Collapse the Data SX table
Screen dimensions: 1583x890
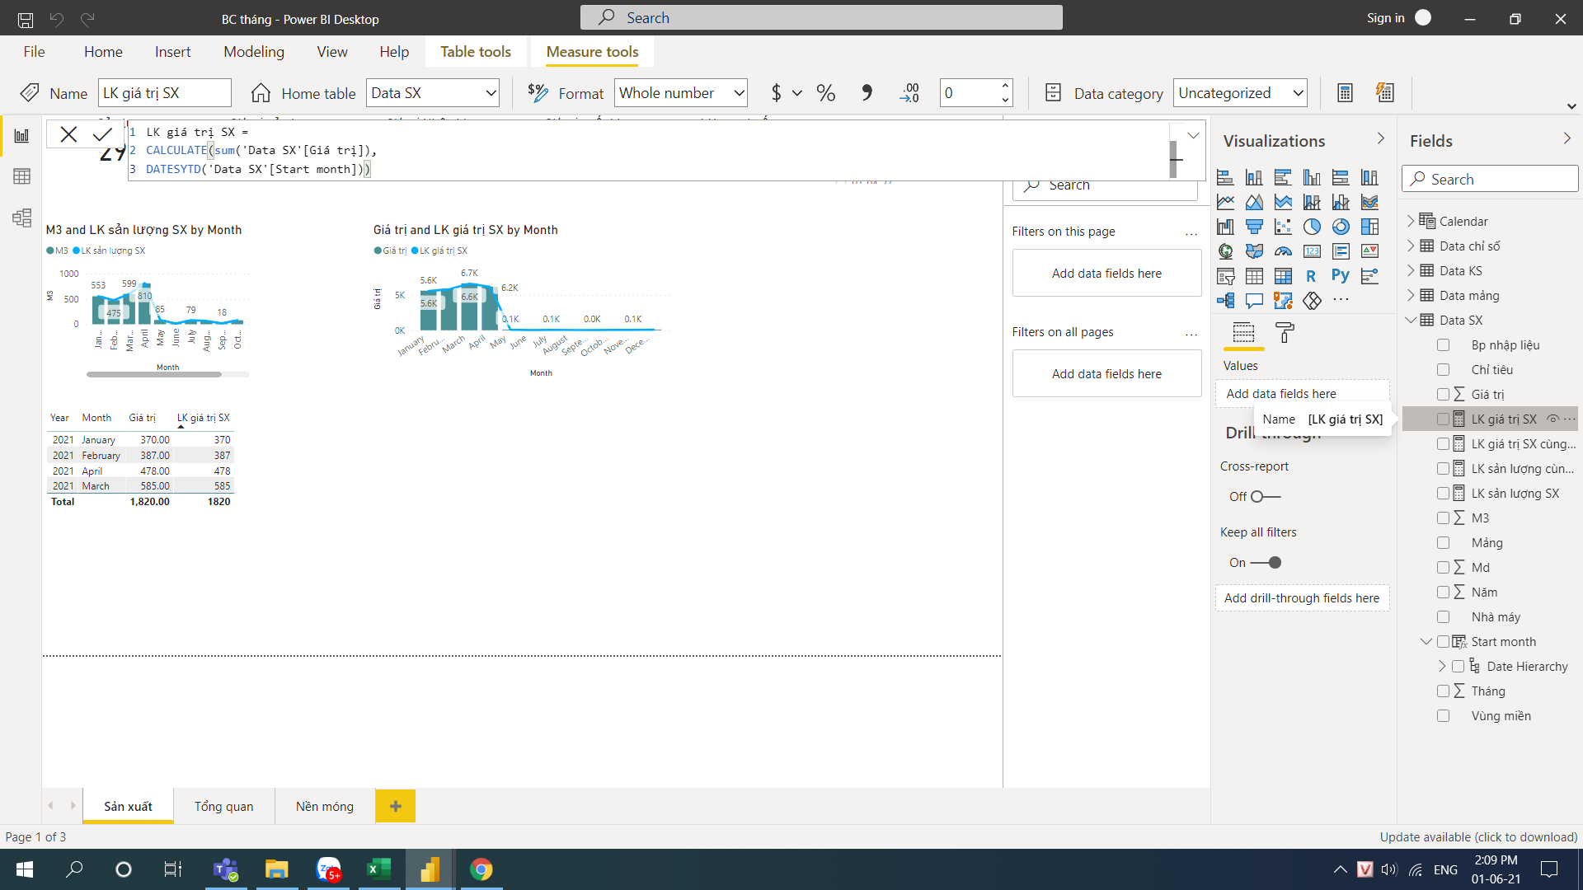(x=1411, y=320)
